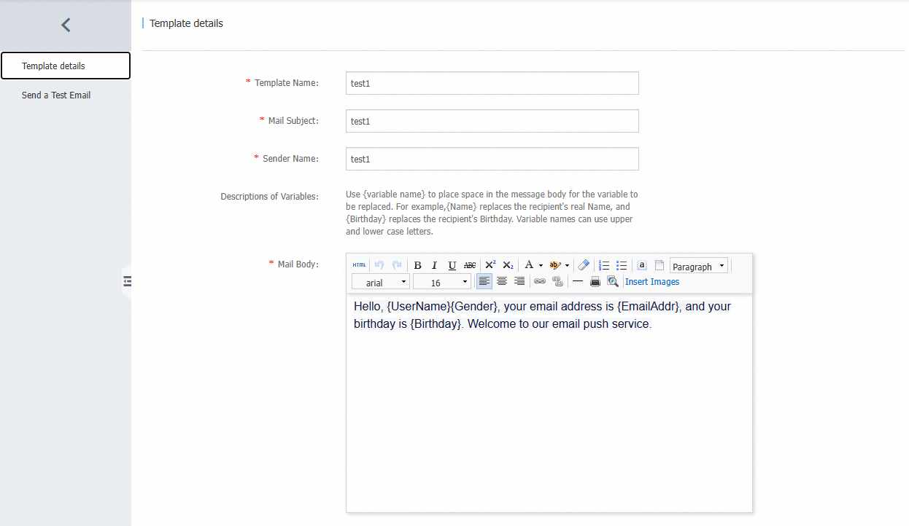Open the arial font family dropdown
Viewport: 909px width, 526px height.
pyautogui.click(x=381, y=282)
